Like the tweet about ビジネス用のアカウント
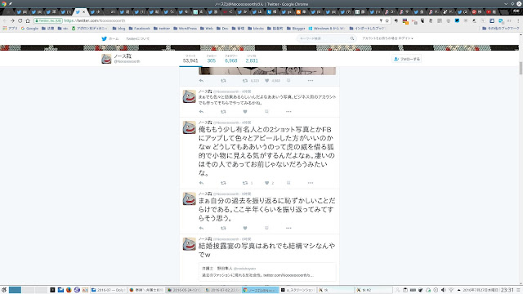Viewport: 523px width, 294px height. [x=245, y=111]
